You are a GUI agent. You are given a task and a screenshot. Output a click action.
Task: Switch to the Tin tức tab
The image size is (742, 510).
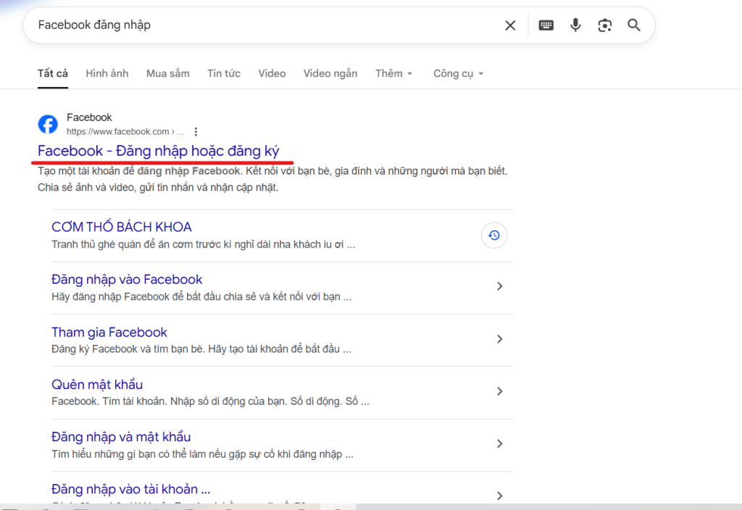[x=223, y=73]
